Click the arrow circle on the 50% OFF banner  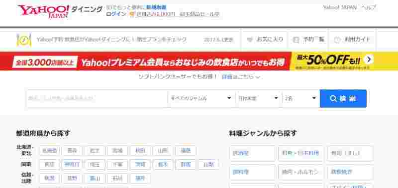[x=369, y=60]
